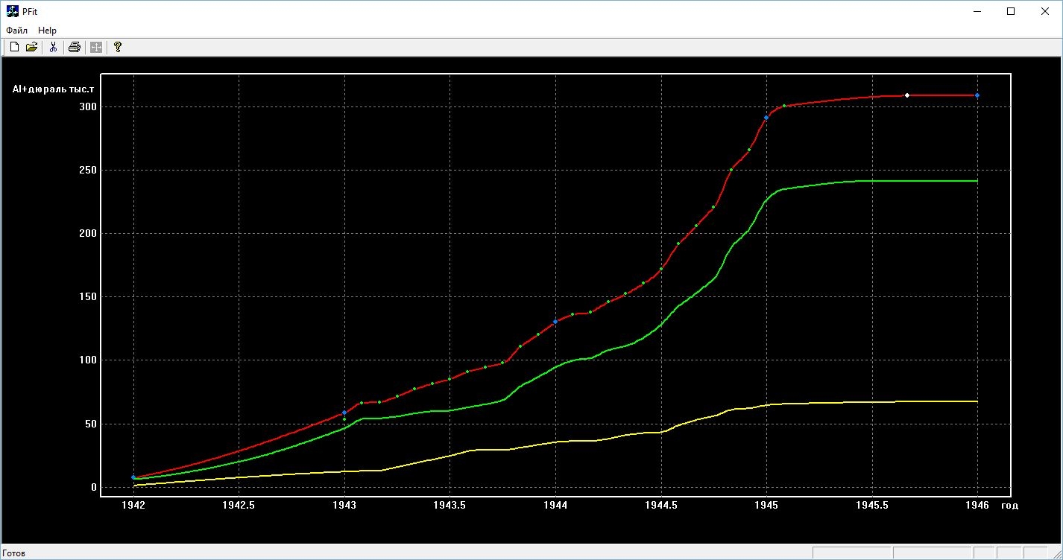Click the 1944 label on the x-axis
Image resolution: width=1063 pixels, height=560 pixels.
pos(555,505)
